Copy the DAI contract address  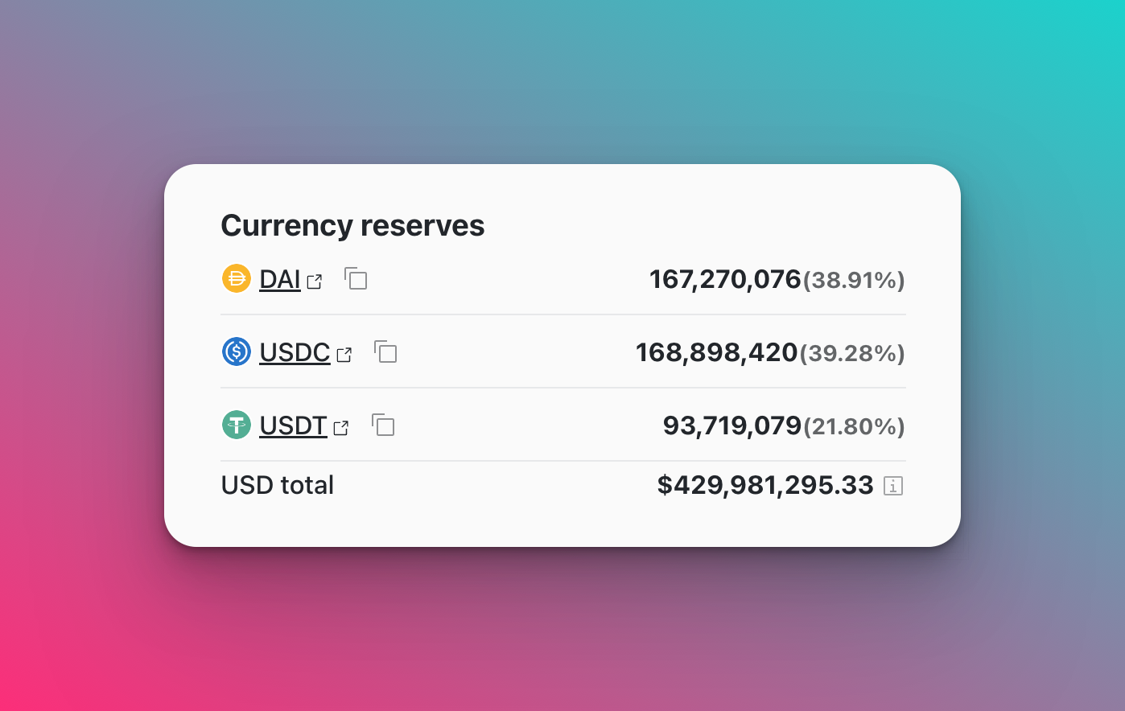(356, 278)
